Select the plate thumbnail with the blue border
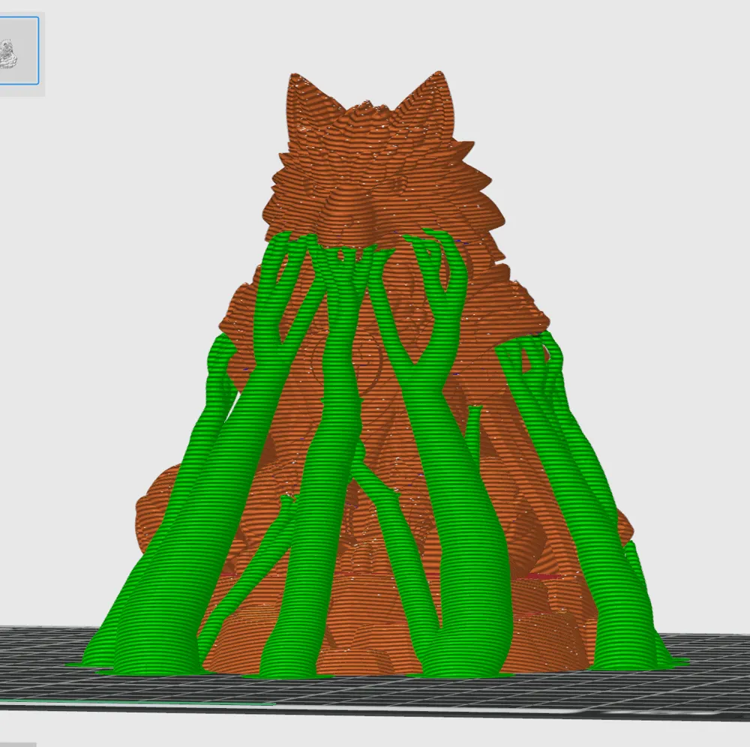Screen dimensions: 750x747 [18, 51]
